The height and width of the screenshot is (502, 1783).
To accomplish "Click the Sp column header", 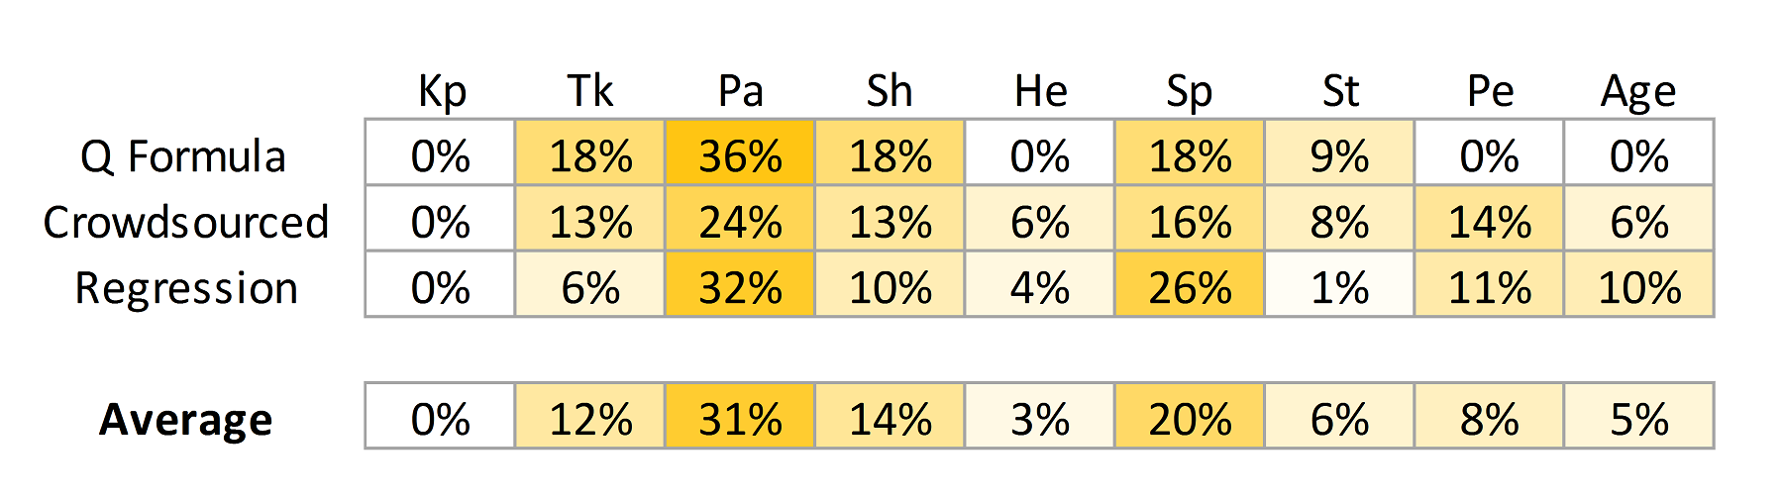I will point(1190,93).
